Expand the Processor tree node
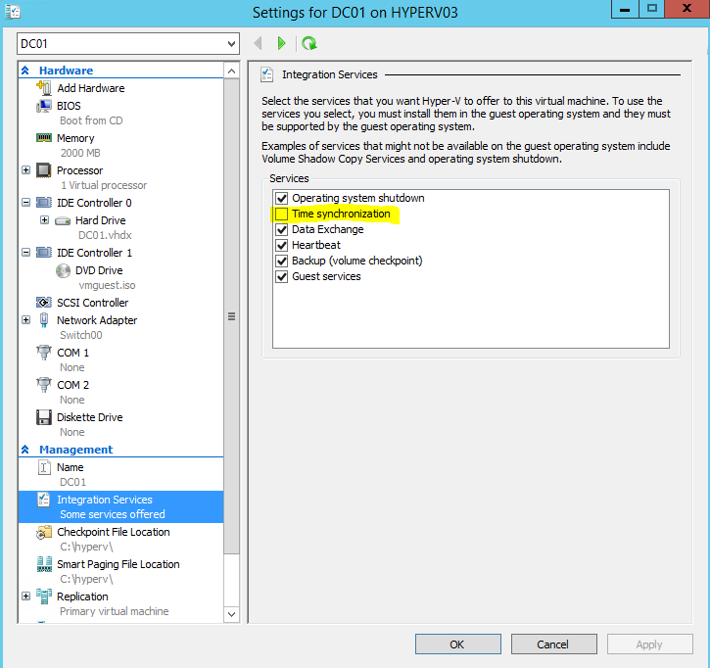Screen dimensions: 710x668 point(25,170)
